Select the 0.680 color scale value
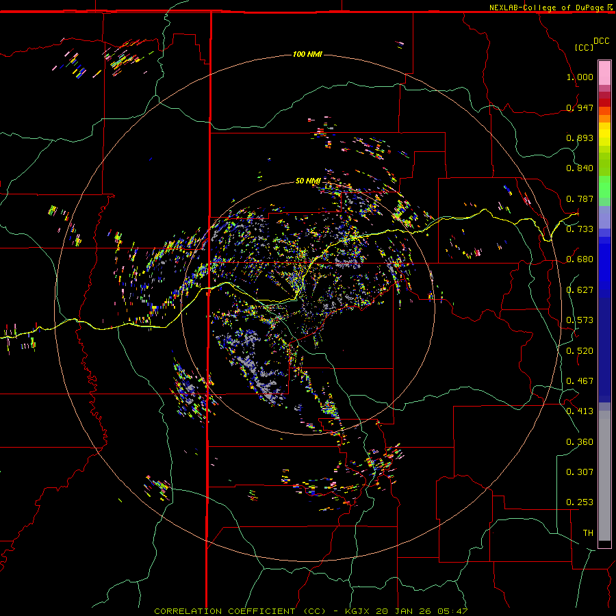Viewport: 616px width, 616px height. click(x=580, y=259)
